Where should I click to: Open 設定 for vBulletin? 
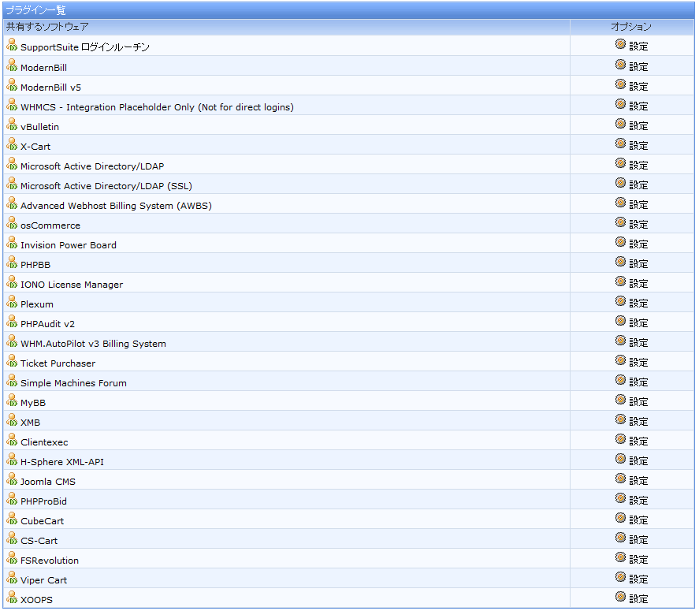coord(638,126)
